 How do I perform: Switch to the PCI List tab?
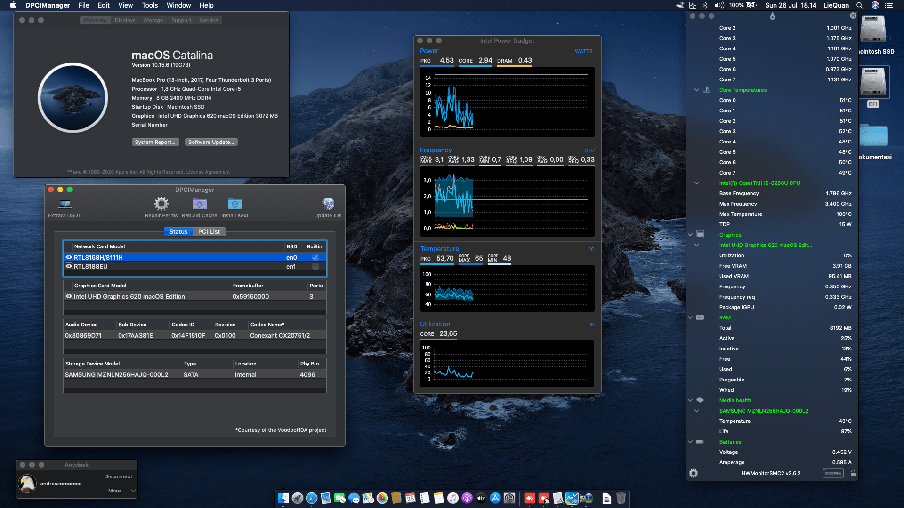click(x=209, y=231)
